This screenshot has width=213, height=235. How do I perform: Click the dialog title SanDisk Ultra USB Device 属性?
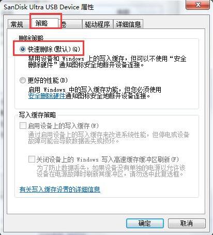(49, 7)
